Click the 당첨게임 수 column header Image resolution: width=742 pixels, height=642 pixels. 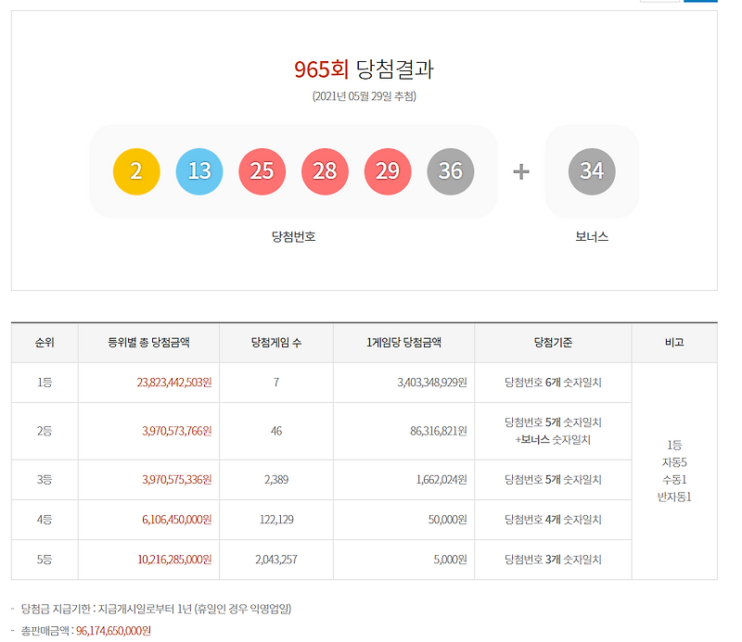275,343
